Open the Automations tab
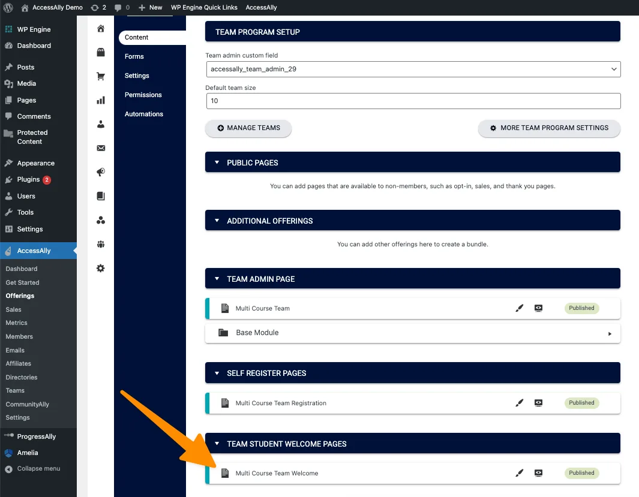This screenshot has height=497, width=639. click(x=144, y=114)
